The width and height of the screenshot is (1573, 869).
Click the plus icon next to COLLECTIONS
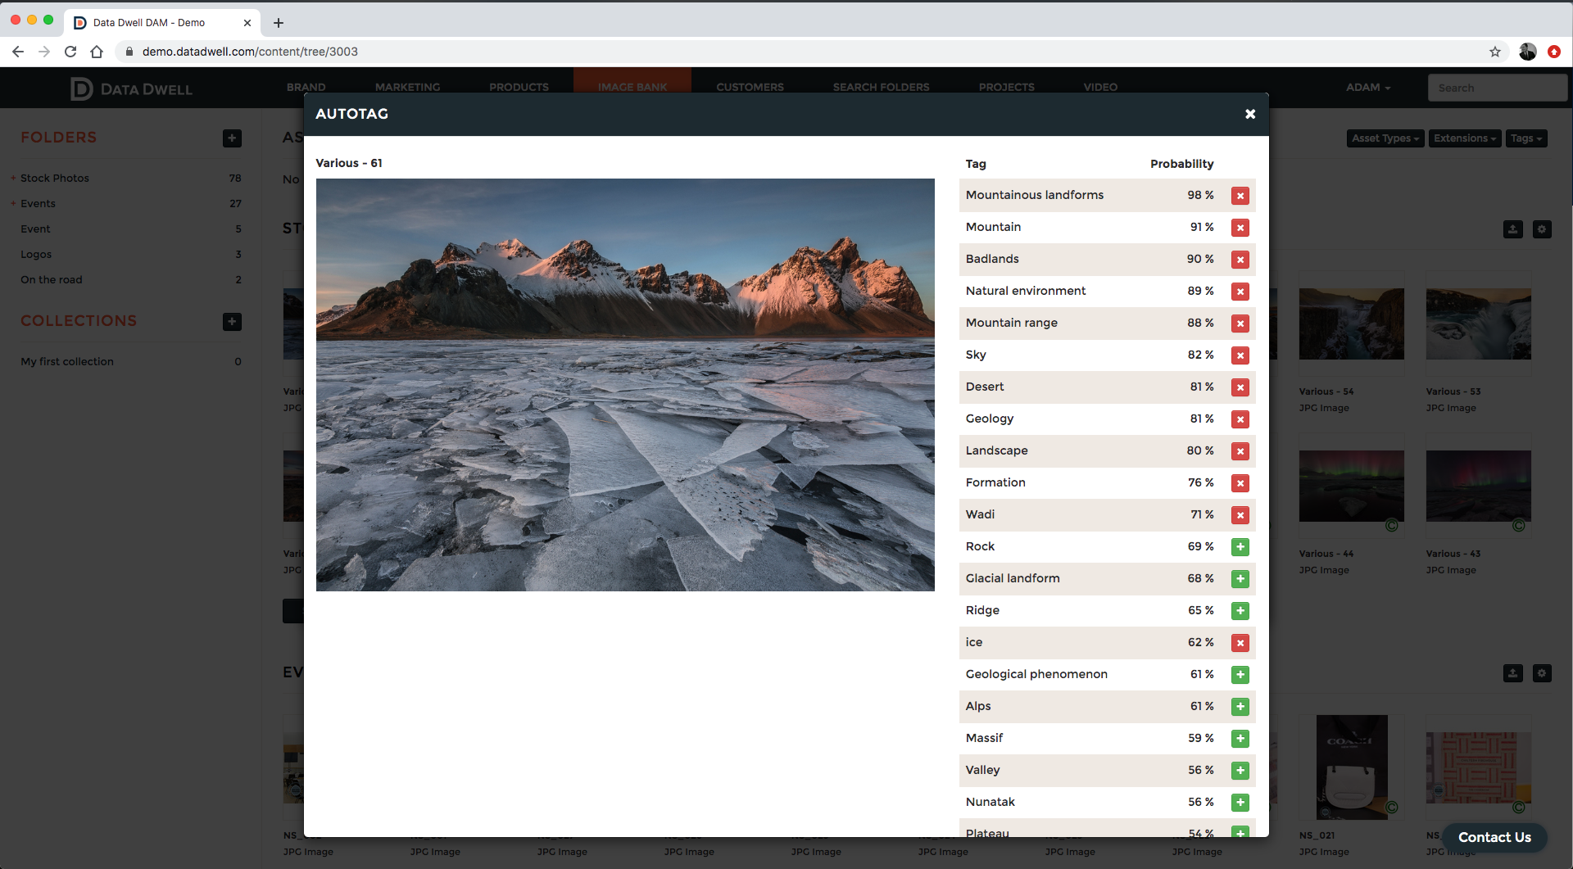point(232,322)
